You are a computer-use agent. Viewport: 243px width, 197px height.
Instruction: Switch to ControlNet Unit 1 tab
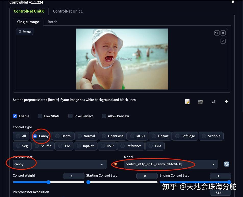(x=68, y=11)
